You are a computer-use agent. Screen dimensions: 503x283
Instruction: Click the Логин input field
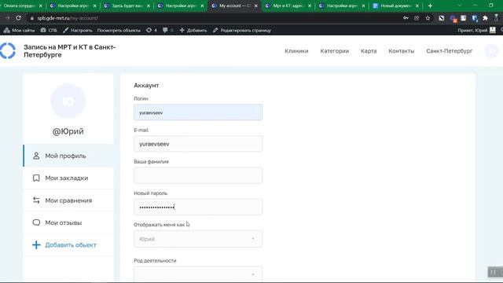click(198, 112)
